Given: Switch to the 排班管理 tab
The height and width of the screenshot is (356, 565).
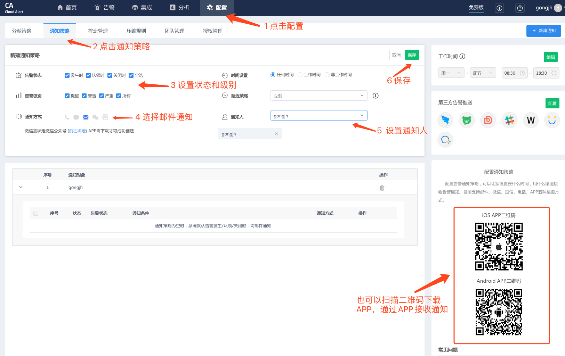Looking at the screenshot, I should 98,31.
